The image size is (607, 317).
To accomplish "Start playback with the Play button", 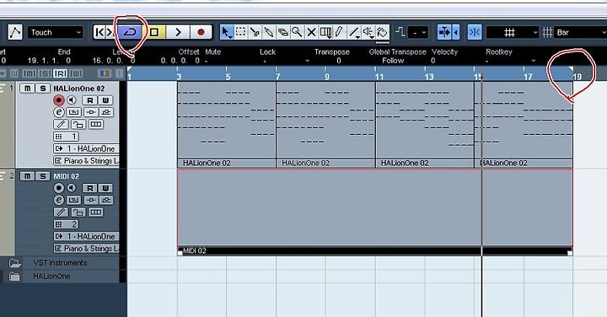I will 178,32.
